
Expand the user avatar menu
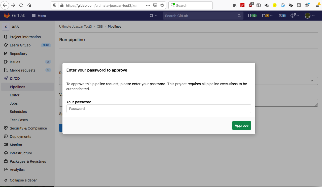click(x=309, y=16)
